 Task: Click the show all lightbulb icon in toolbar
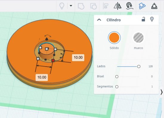click(62, 6)
